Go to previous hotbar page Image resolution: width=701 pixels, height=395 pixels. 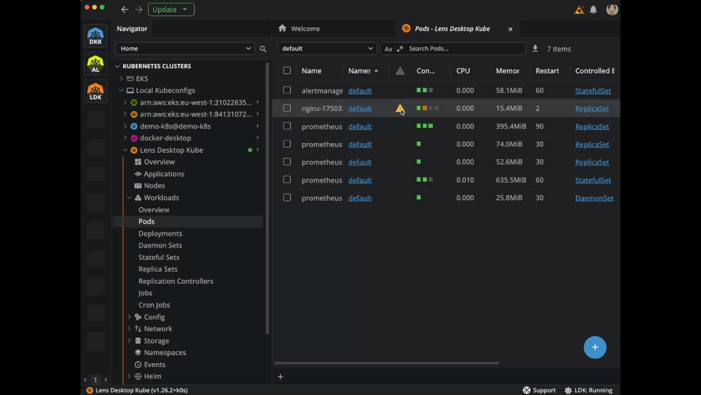click(85, 380)
